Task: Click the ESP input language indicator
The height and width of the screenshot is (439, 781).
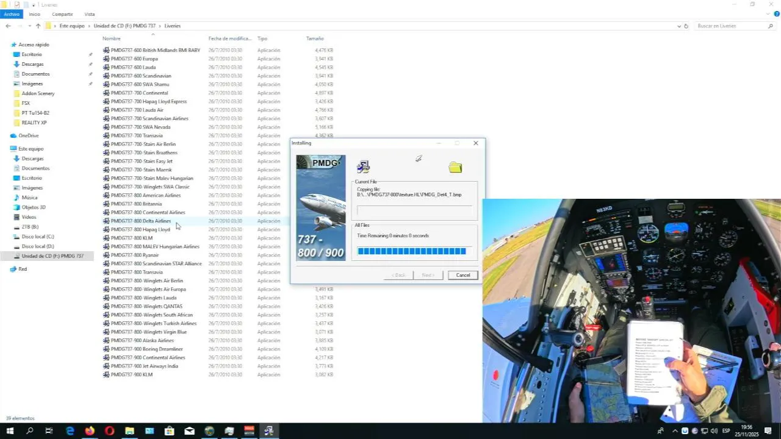Action: (726, 431)
